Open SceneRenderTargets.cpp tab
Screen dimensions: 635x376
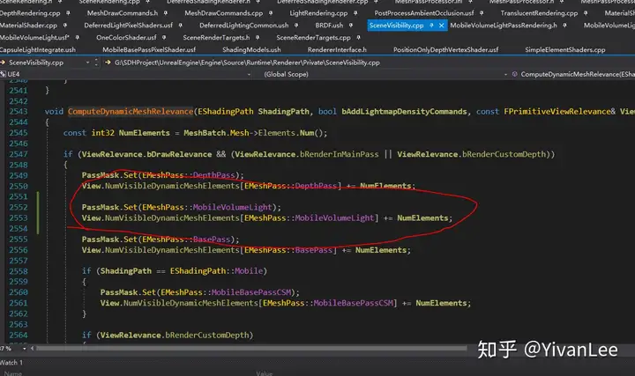pos(313,37)
